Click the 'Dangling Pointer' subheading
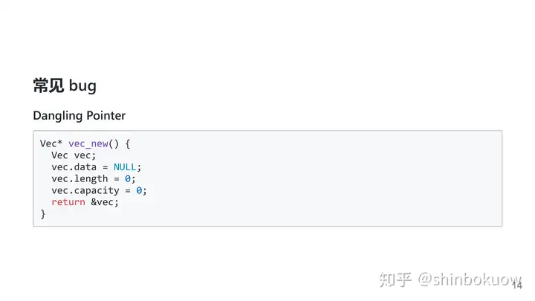The image size is (535, 301). point(79,115)
